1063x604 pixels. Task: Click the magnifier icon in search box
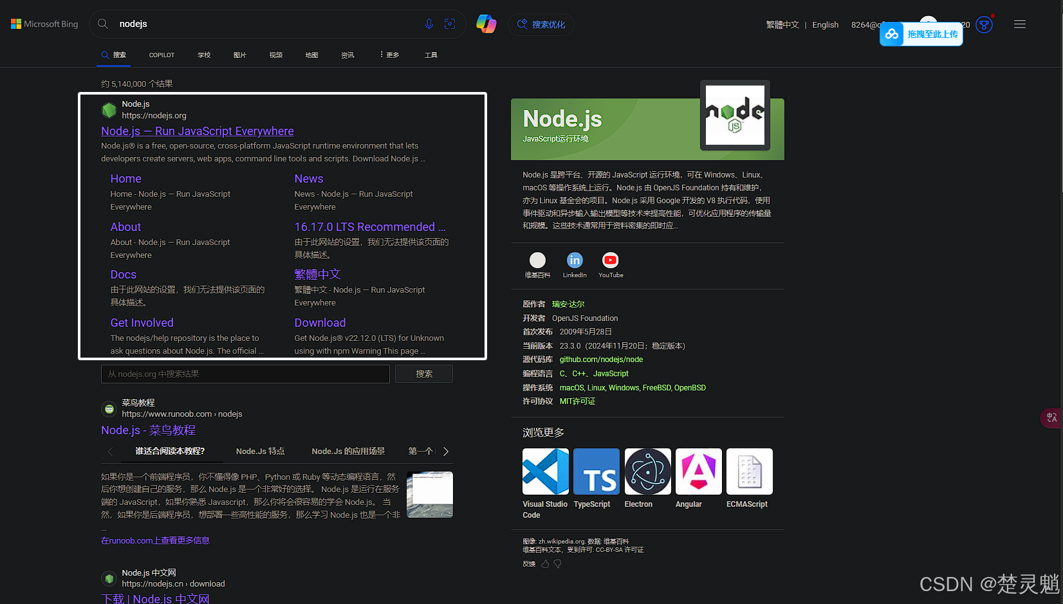(x=103, y=24)
